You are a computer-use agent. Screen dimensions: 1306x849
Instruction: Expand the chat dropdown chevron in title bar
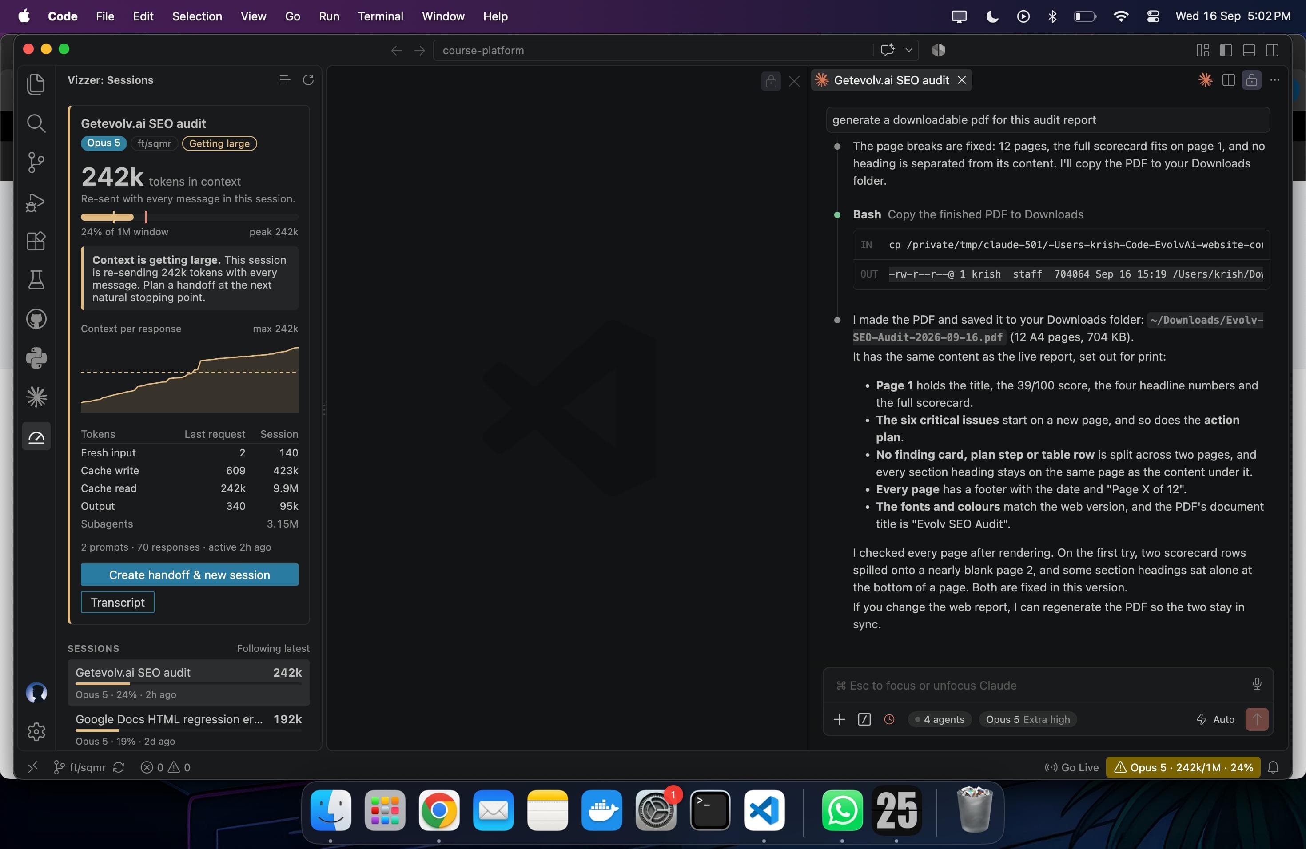pos(909,50)
